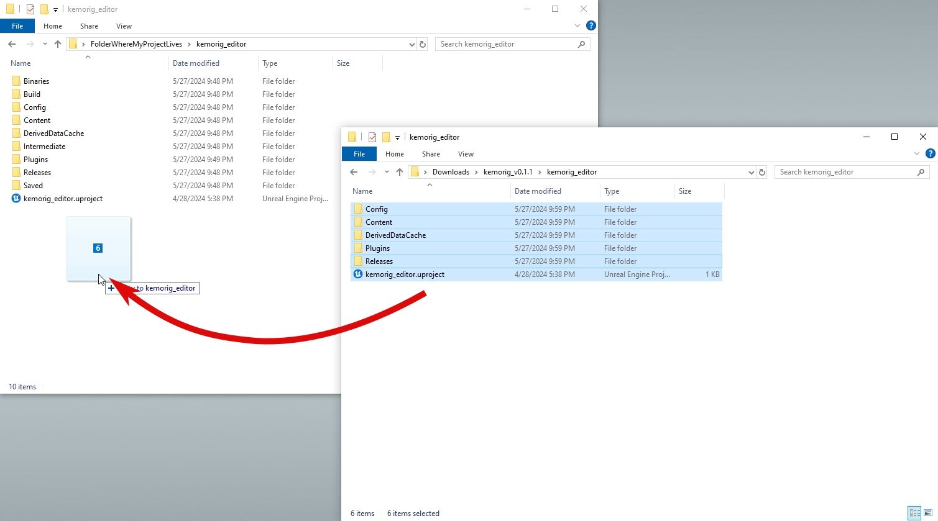The height and width of the screenshot is (521, 938).
Task: Click the Back arrow in the FolderWhereMyProjectLives window
Action: pyautogui.click(x=12, y=44)
